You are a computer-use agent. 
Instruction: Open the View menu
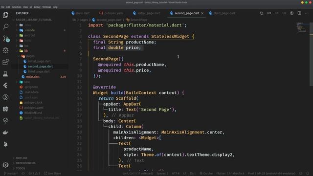click(x=25, y=7)
